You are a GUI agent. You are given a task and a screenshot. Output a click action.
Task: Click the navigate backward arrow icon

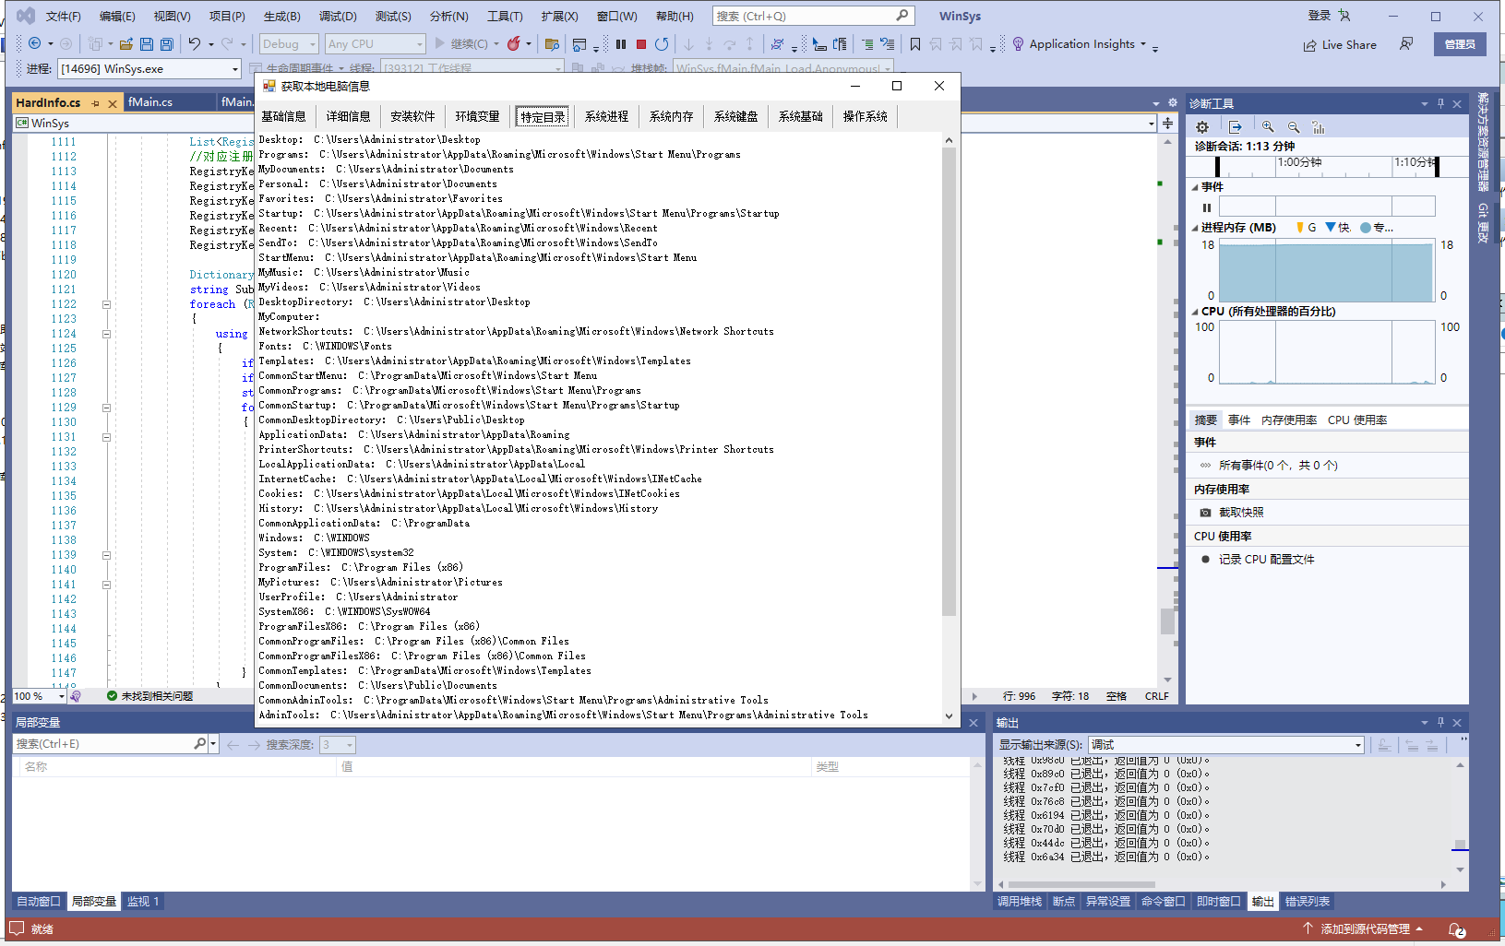tap(35, 43)
